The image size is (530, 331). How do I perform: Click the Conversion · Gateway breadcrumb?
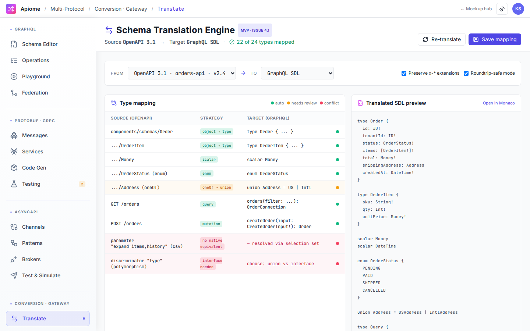coord(121,9)
